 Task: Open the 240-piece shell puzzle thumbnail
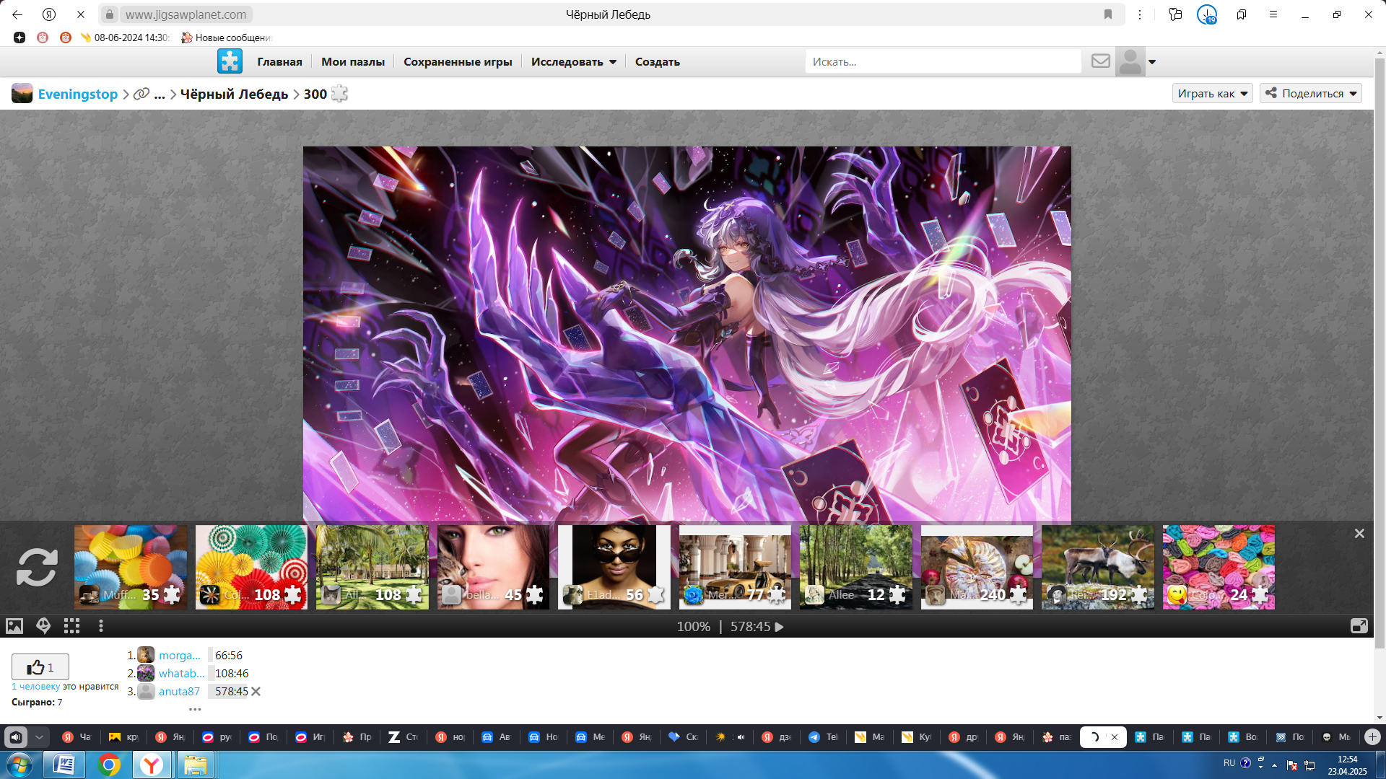point(976,567)
